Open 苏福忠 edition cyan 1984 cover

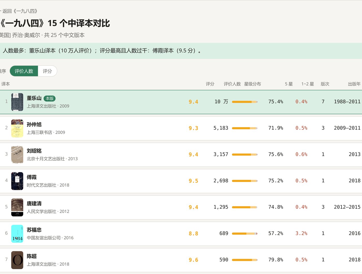coord(17,234)
